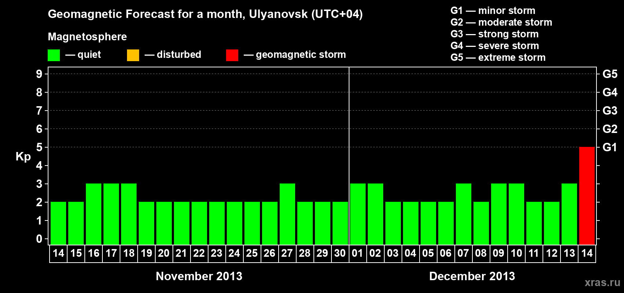Click the red geomagnetic storm legend swatch
624x293 pixels.
(232, 55)
